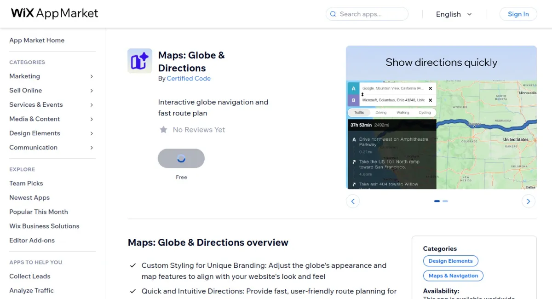The height and width of the screenshot is (299, 552).
Task: Focus the Search apps input field
Action: pyautogui.click(x=367, y=14)
